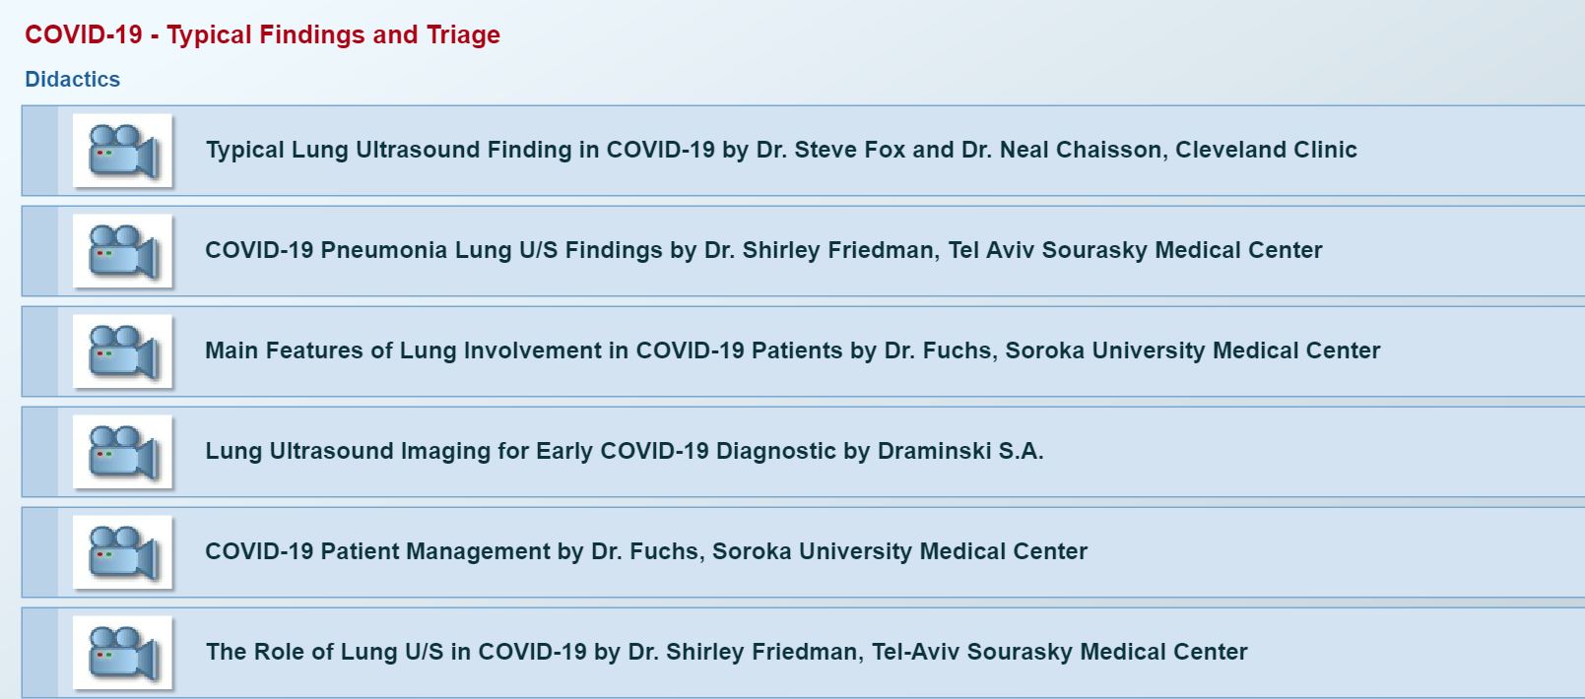
Task: Click the camera icon next to the Draminski S.A. lecture
Action: [x=123, y=452]
